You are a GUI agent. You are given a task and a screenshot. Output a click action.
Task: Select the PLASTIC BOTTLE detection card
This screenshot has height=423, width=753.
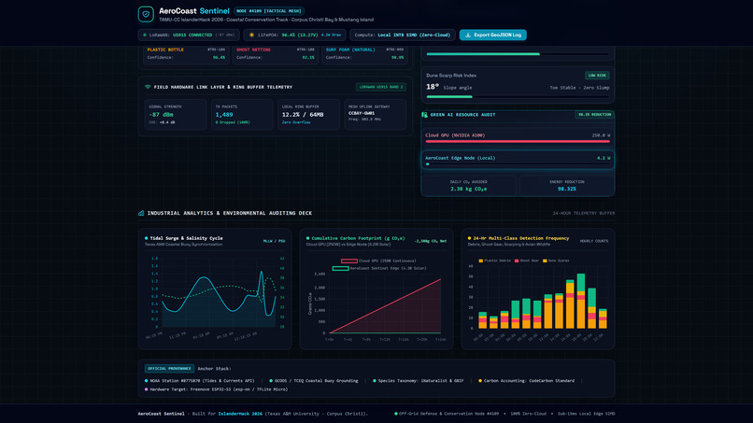pyautogui.click(x=186, y=54)
